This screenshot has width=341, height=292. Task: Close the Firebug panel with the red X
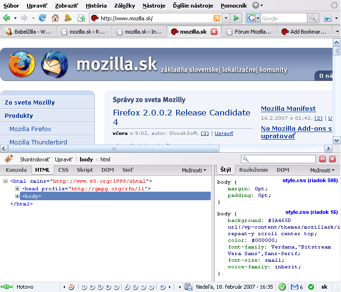click(332, 159)
